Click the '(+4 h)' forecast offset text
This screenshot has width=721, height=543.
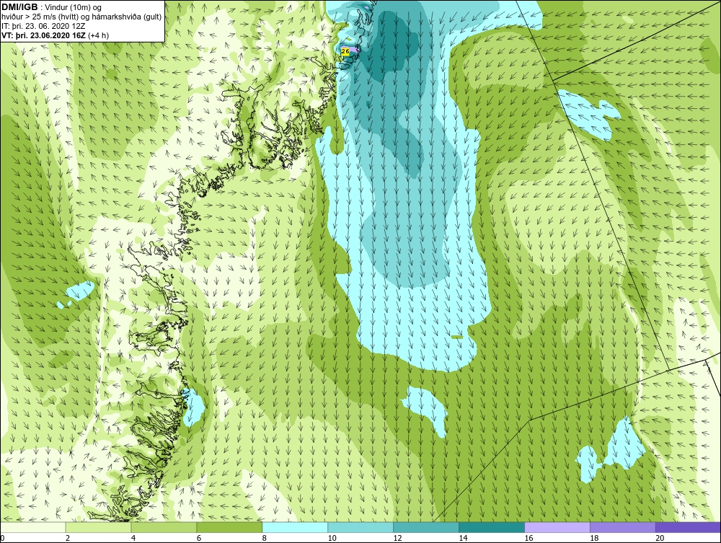click(98, 35)
